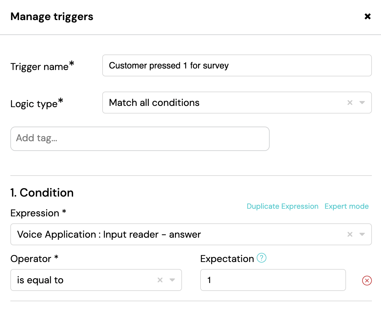
Task: Focus the Expectation value field
Action: (273, 280)
